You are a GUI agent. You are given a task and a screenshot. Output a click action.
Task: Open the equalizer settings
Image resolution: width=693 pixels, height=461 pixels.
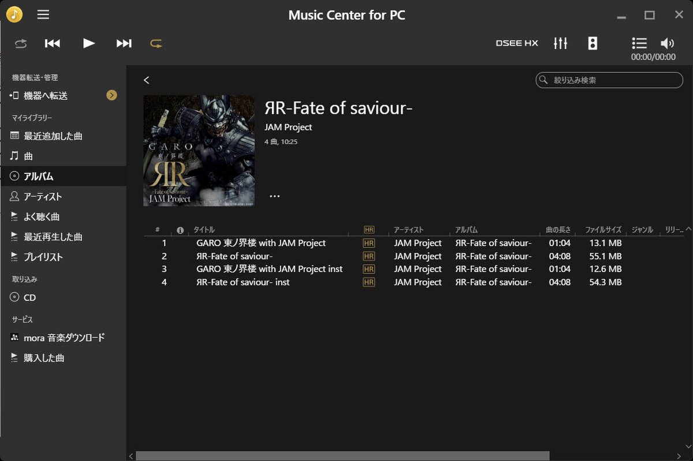pos(560,43)
